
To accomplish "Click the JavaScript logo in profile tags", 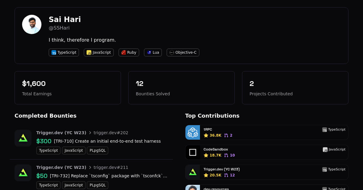I will (89, 52).
